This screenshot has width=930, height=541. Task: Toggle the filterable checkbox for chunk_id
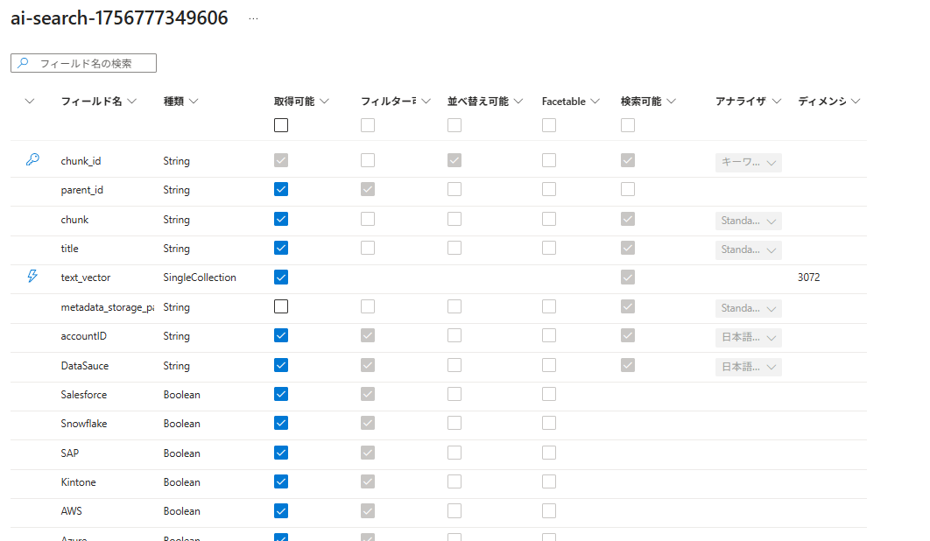coord(368,160)
